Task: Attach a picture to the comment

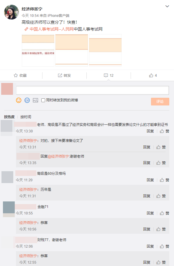Action: pyautogui.click(x=35, y=100)
